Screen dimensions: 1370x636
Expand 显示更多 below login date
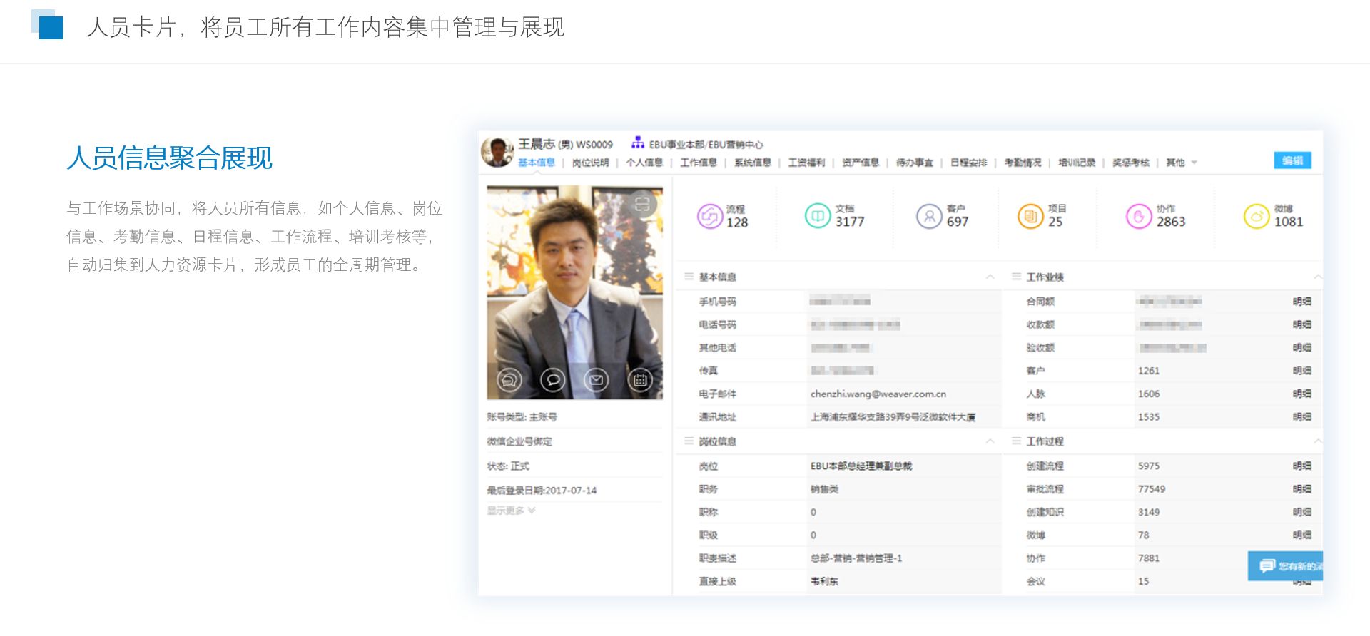(511, 511)
